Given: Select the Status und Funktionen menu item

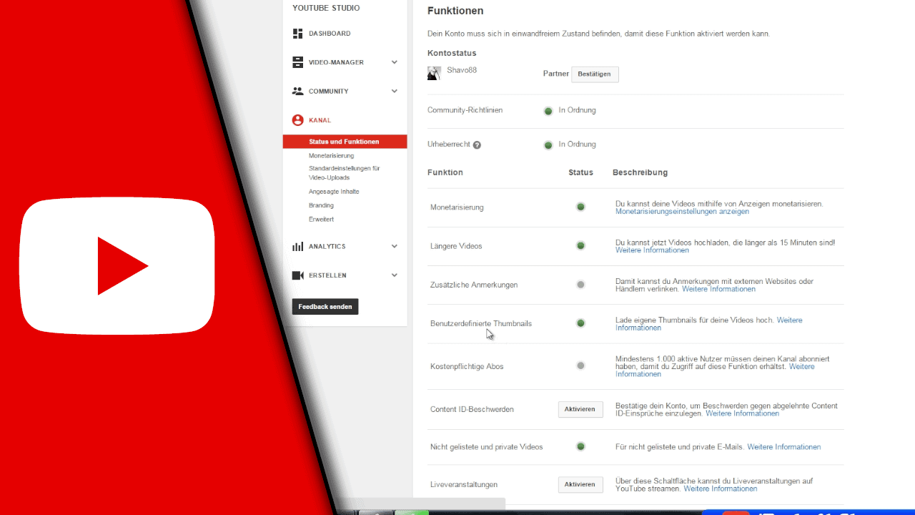Looking at the screenshot, I should click(x=345, y=142).
